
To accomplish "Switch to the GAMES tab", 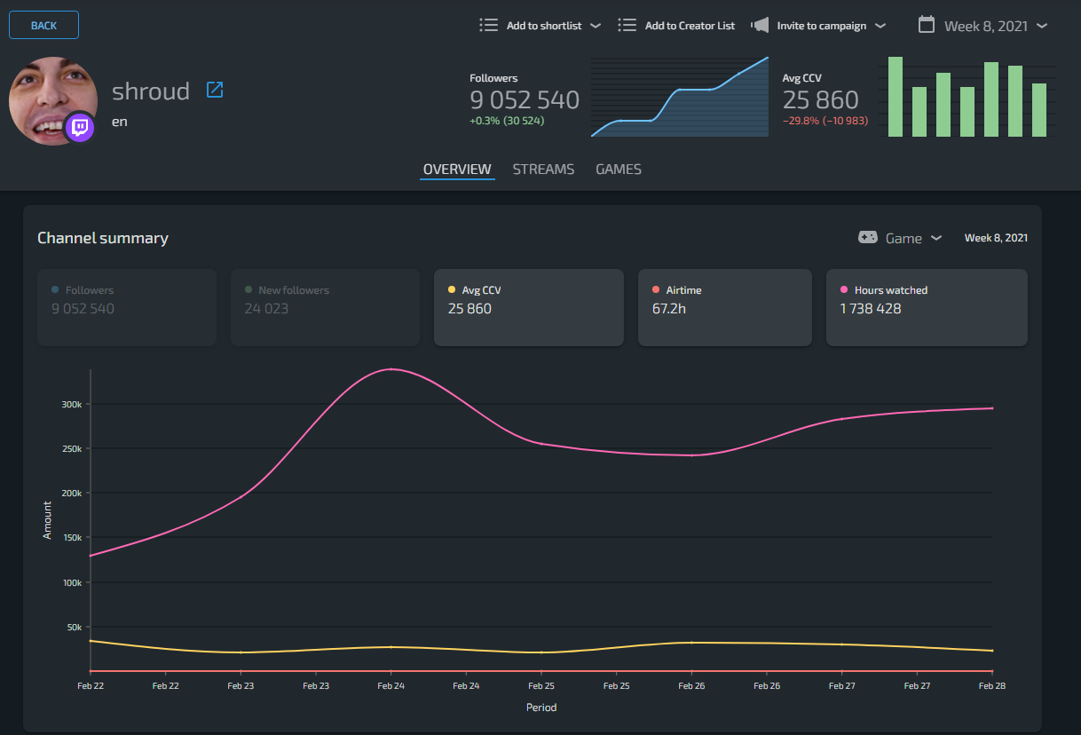I will coord(619,170).
